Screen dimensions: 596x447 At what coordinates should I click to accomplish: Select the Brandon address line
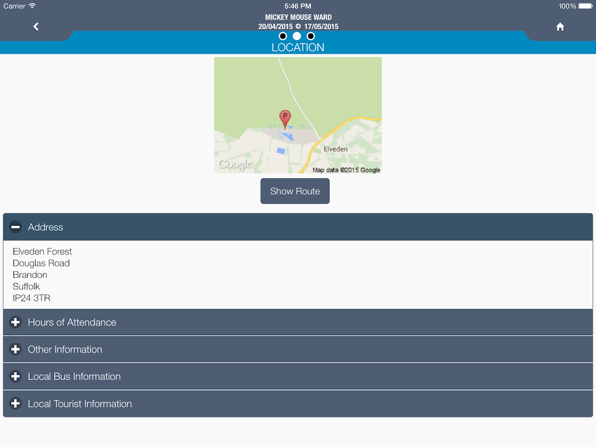tap(30, 275)
